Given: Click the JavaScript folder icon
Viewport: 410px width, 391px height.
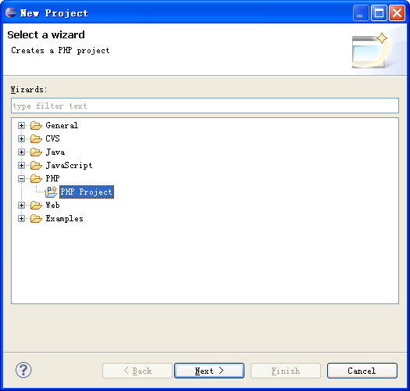Looking at the screenshot, I should point(36,166).
